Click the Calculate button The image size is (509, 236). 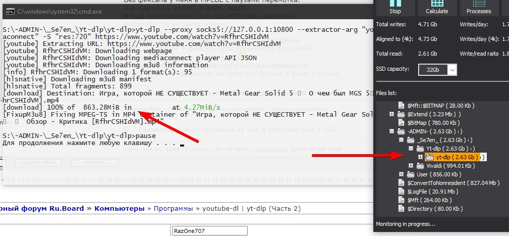[437, 8]
